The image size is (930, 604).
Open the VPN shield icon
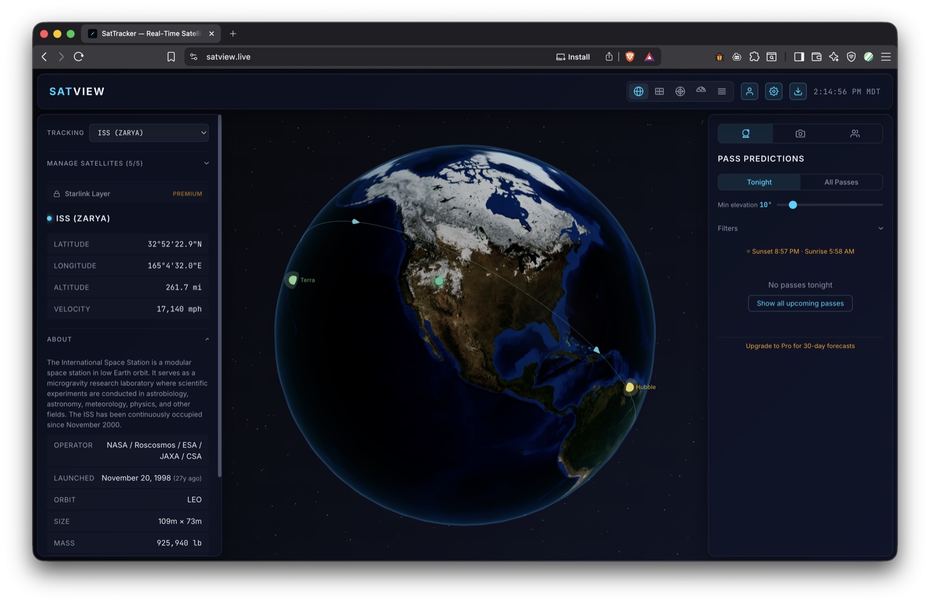click(851, 56)
